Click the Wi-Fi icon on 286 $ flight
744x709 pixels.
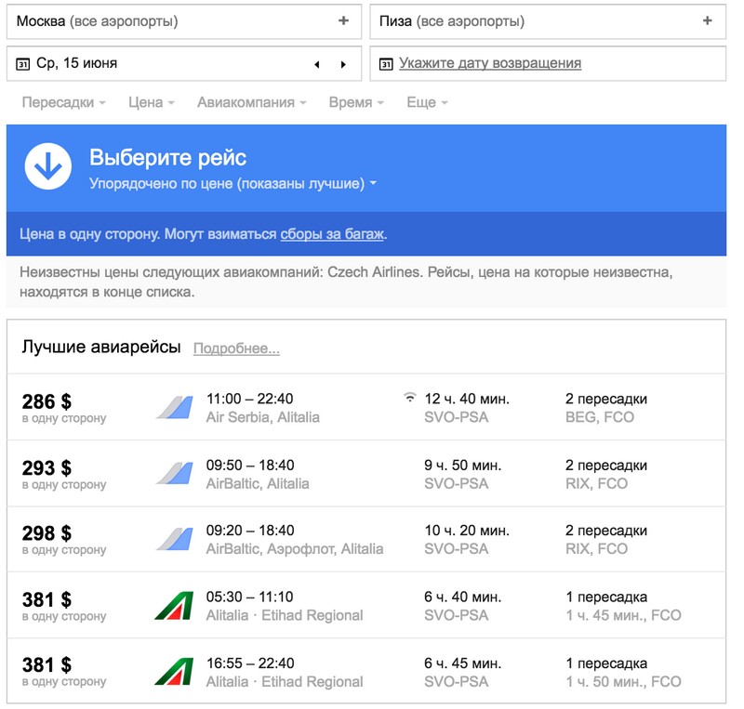(409, 398)
